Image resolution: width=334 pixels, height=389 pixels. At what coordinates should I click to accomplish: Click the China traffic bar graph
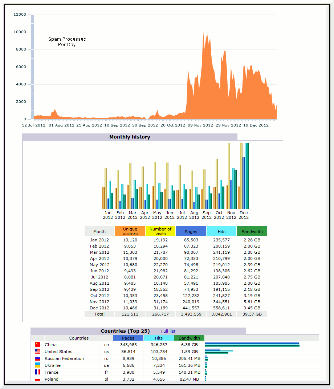point(252,344)
